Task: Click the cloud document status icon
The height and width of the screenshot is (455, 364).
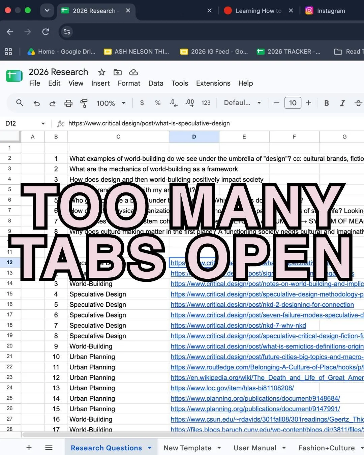Action: pyautogui.click(x=133, y=72)
